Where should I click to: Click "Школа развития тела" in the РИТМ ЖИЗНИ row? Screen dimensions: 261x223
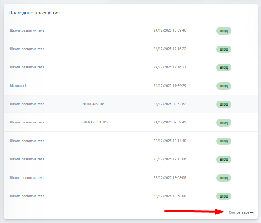(27, 104)
